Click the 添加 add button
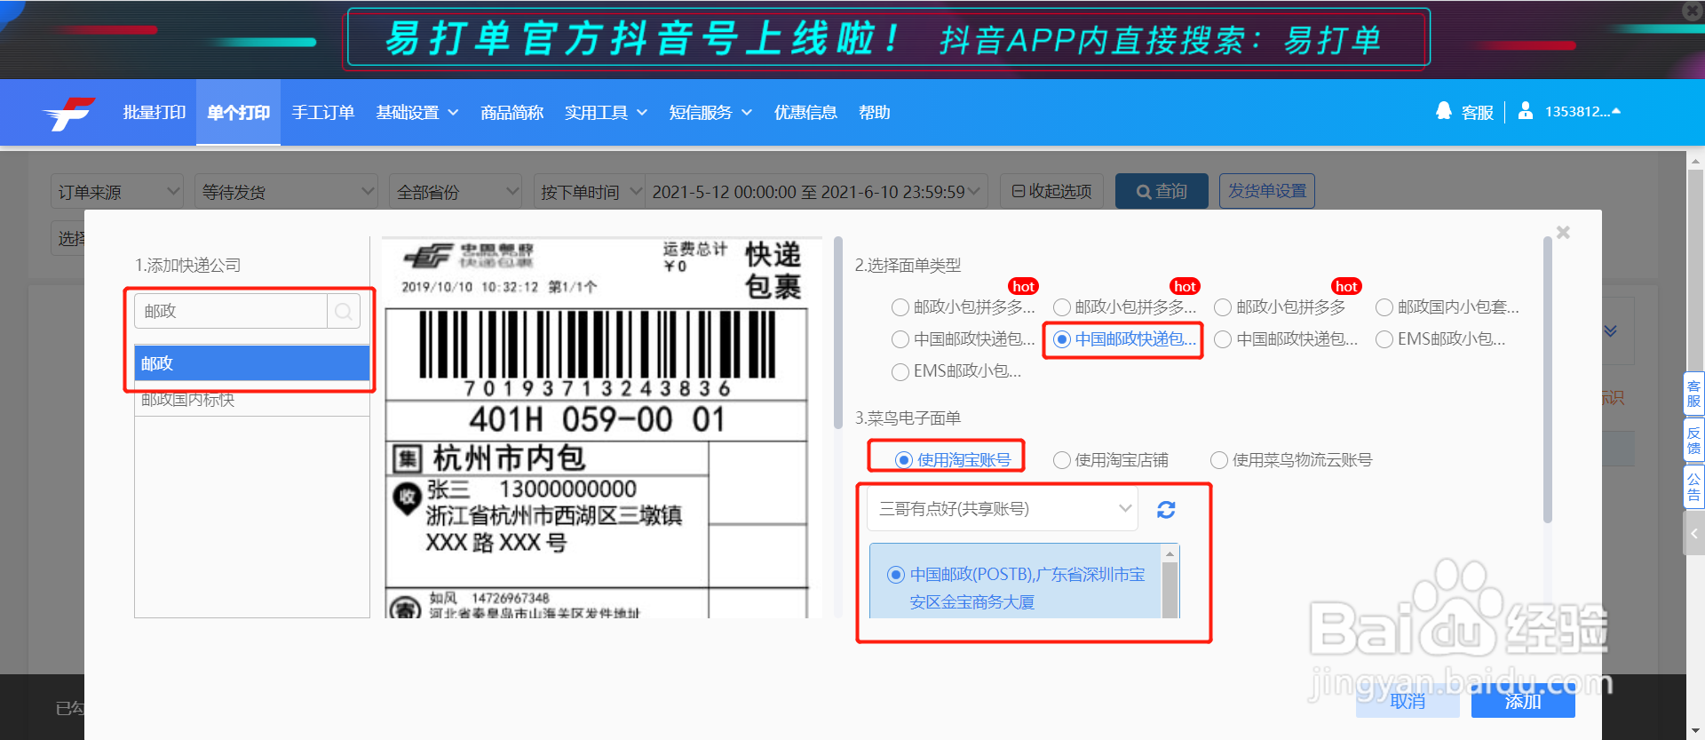 (x=1523, y=701)
